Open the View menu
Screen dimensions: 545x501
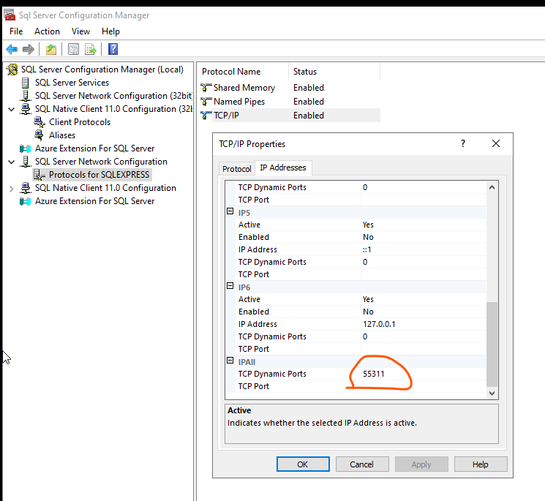click(x=80, y=31)
